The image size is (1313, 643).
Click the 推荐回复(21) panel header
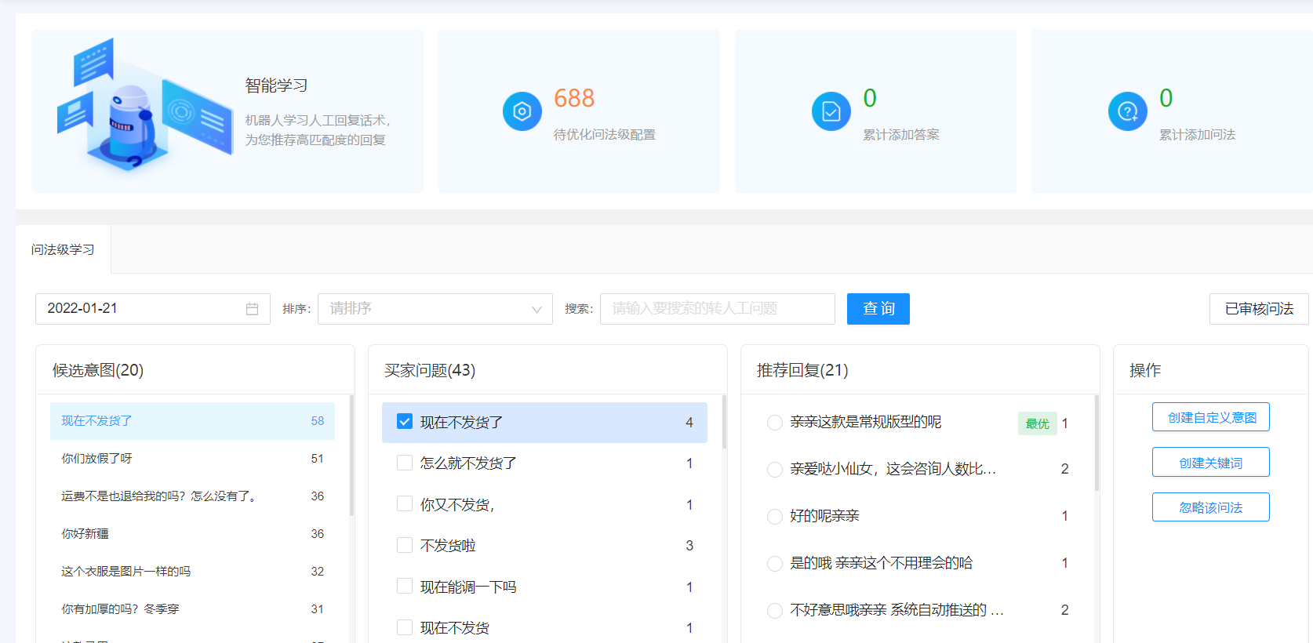(x=802, y=370)
